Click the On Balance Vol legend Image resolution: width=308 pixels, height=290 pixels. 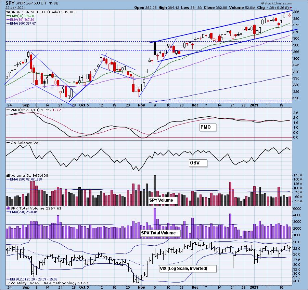(23, 143)
